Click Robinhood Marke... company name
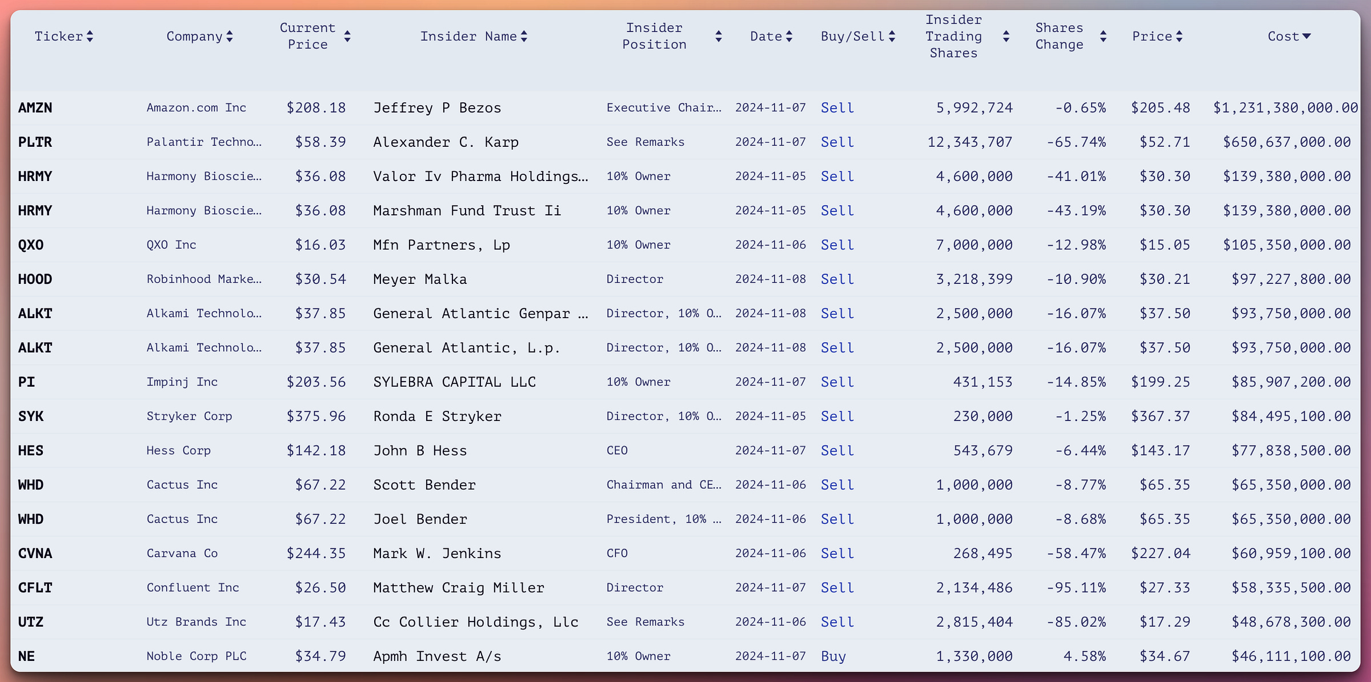The height and width of the screenshot is (682, 1371). [204, 279]
